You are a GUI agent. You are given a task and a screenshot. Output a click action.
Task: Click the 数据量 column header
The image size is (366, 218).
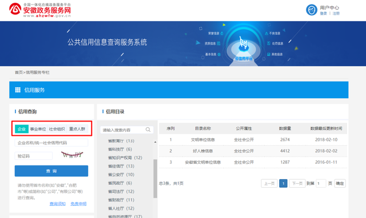tap(285, 128)
